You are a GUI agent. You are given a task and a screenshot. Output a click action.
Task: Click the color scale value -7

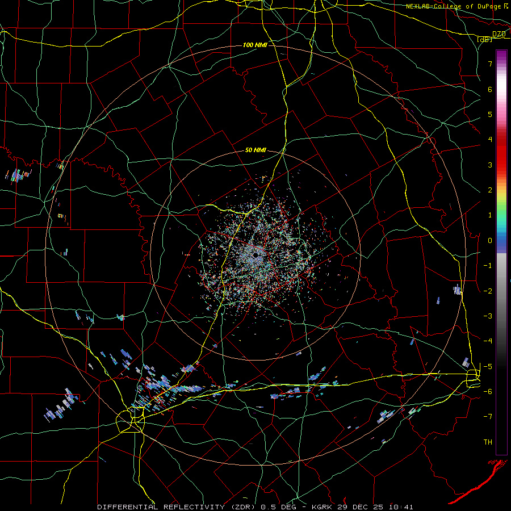click(x=488, y=417)
